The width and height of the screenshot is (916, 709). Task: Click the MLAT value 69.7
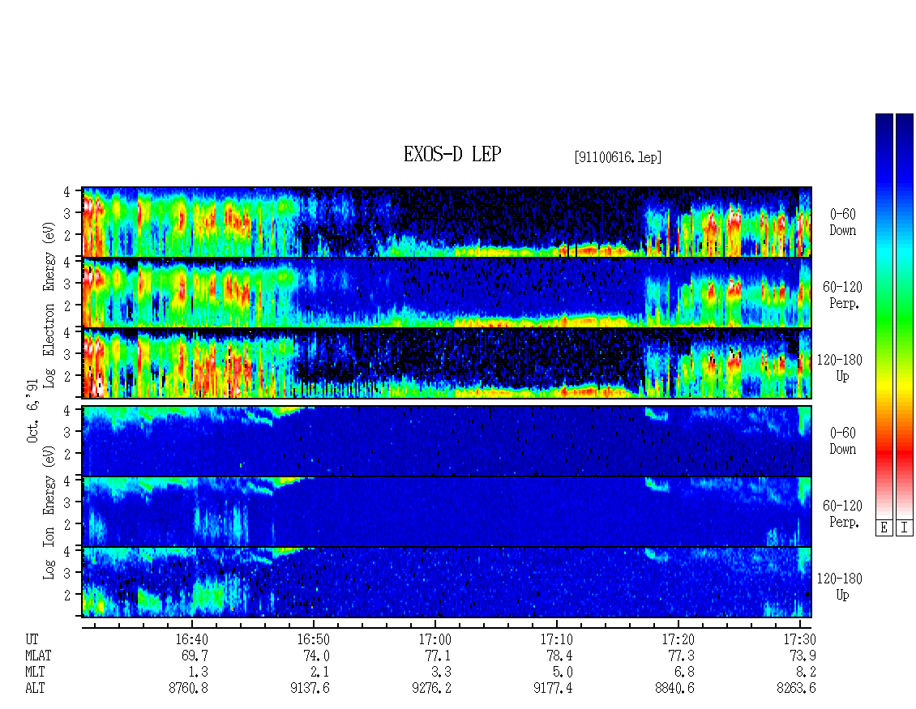tap(195, 656)
